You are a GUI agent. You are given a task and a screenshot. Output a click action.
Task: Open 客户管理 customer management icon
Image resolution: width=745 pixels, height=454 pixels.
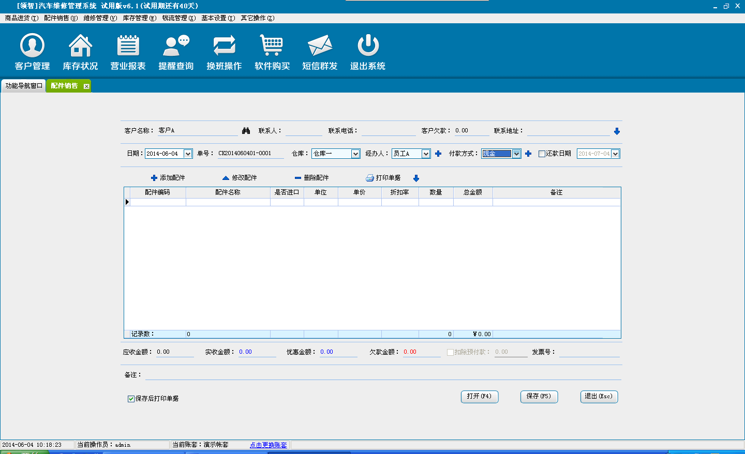click(32, 46)
